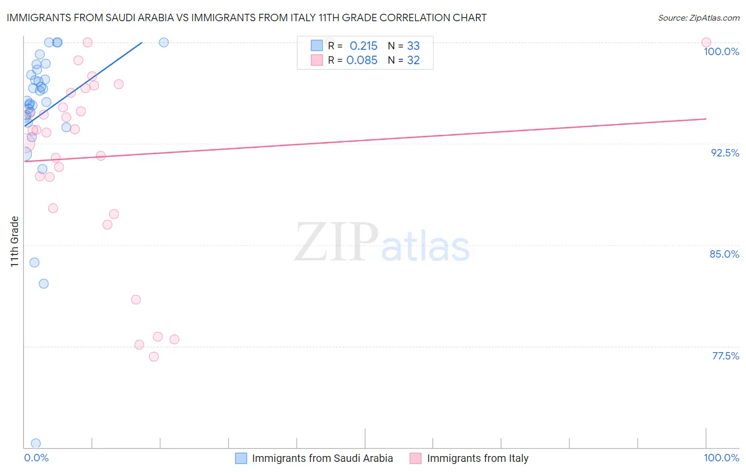Click the 0.215 correlation value
This screenshot has height=473, width=746.
click(x=363, y=46)
